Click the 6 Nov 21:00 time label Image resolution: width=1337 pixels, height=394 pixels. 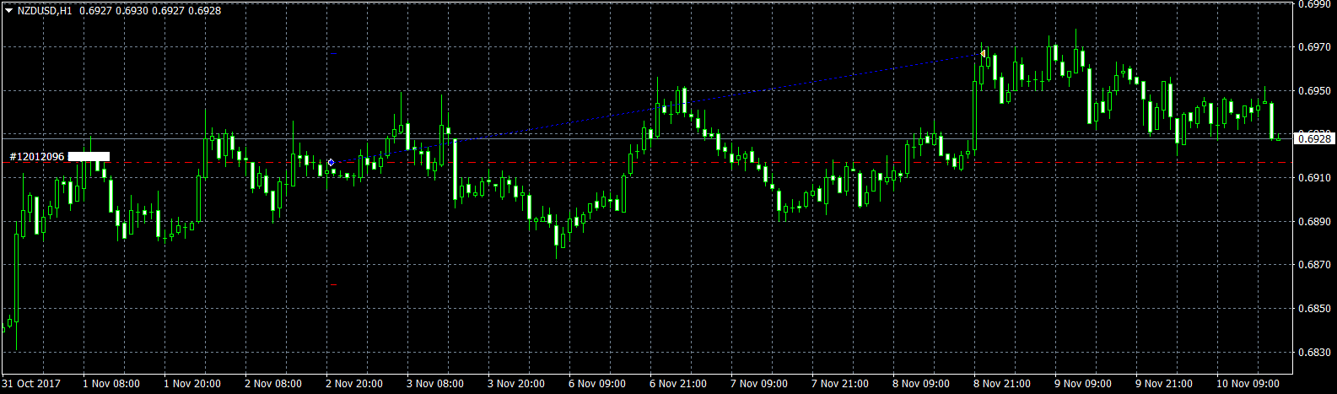coord(678,384)
